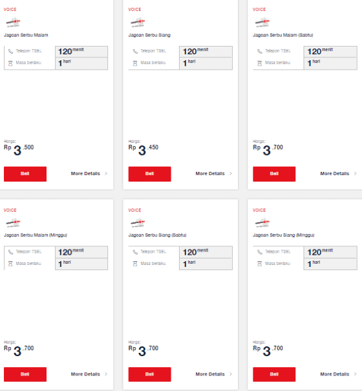Buy the Jagoan Serbu Siang package
This screenshot has width=362, height=391.
click(x=150, y=174)
